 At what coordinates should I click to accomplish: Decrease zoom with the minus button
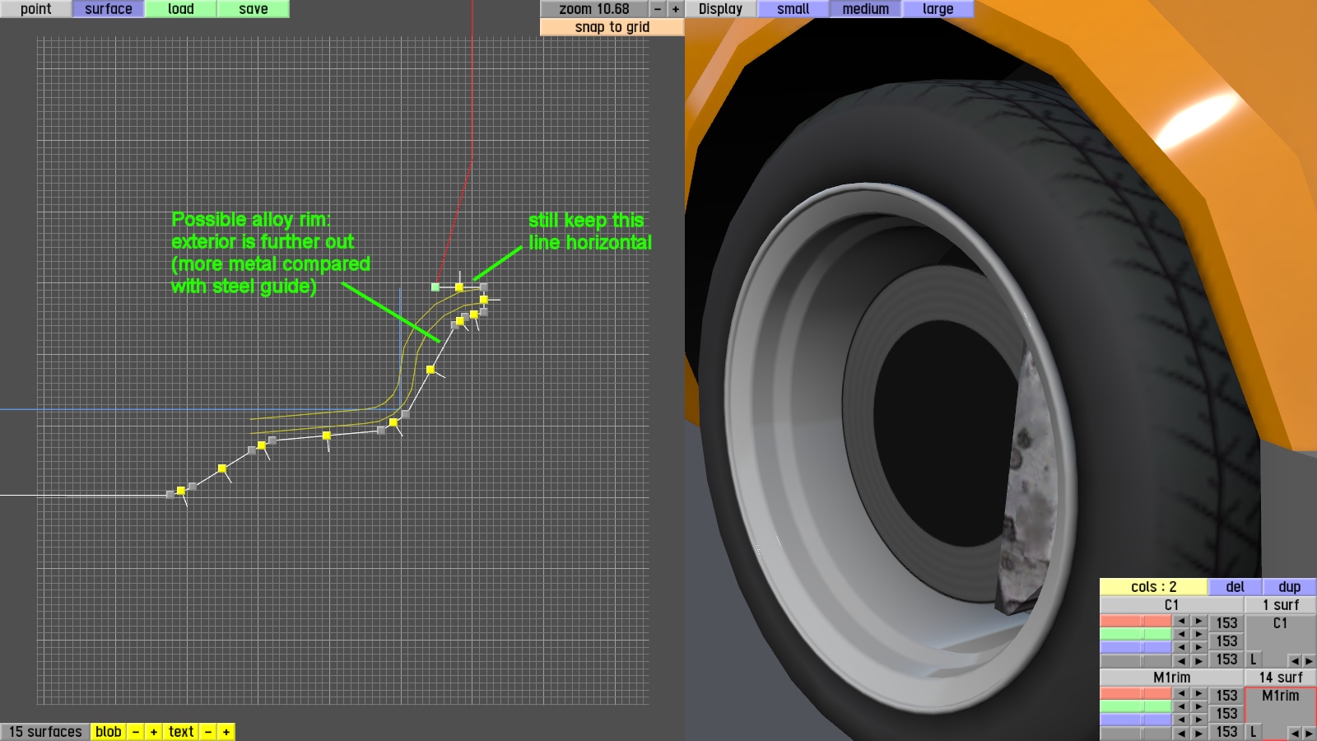(658, 9)
